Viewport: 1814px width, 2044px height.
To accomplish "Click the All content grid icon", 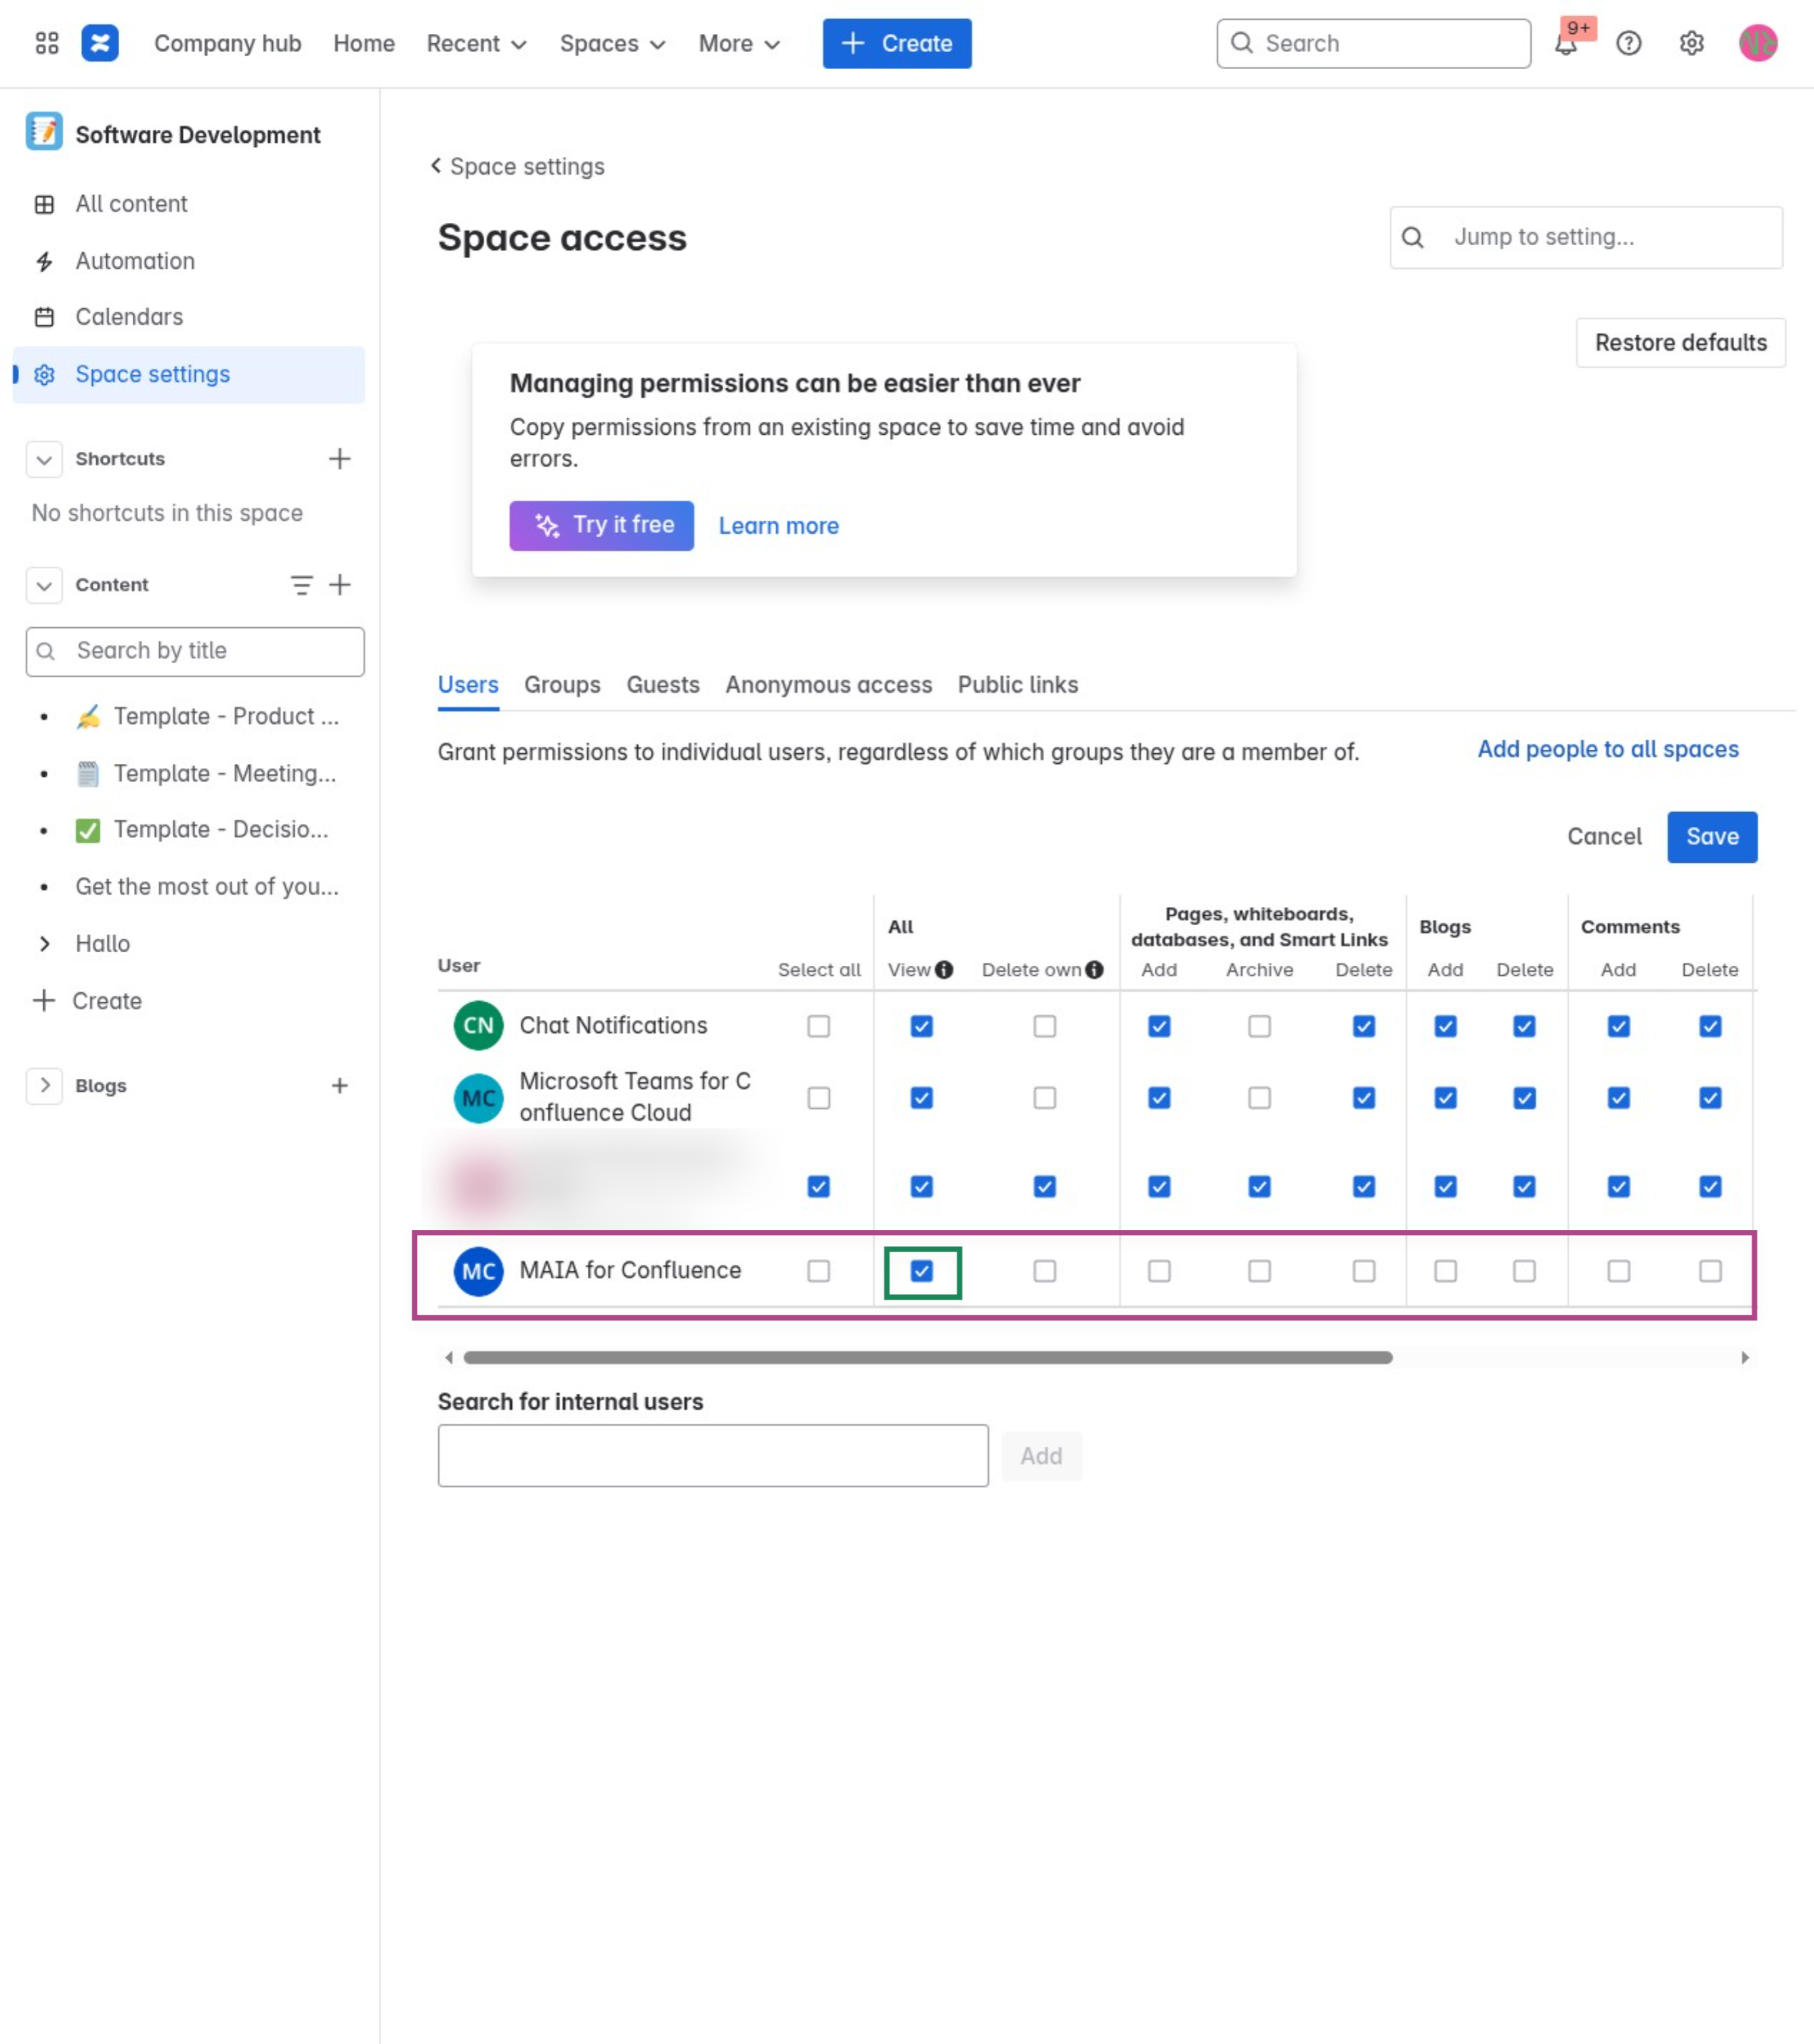I will click(x=44, y=204).
